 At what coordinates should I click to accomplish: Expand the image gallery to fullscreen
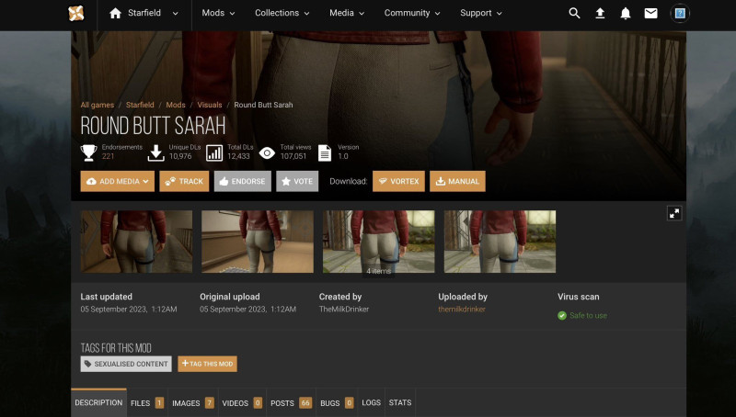click(674, 213)
